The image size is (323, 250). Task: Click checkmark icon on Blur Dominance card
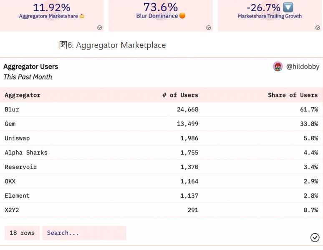tap(208, 27)
